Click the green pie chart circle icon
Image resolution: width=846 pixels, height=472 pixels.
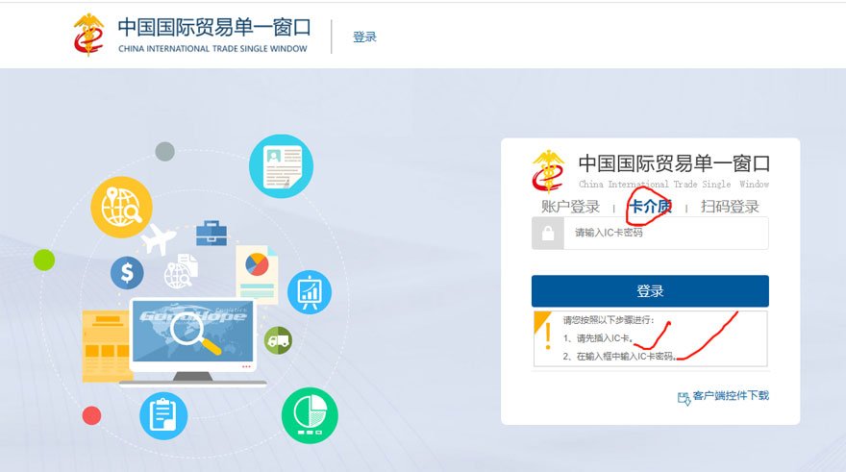click(310, 414)
